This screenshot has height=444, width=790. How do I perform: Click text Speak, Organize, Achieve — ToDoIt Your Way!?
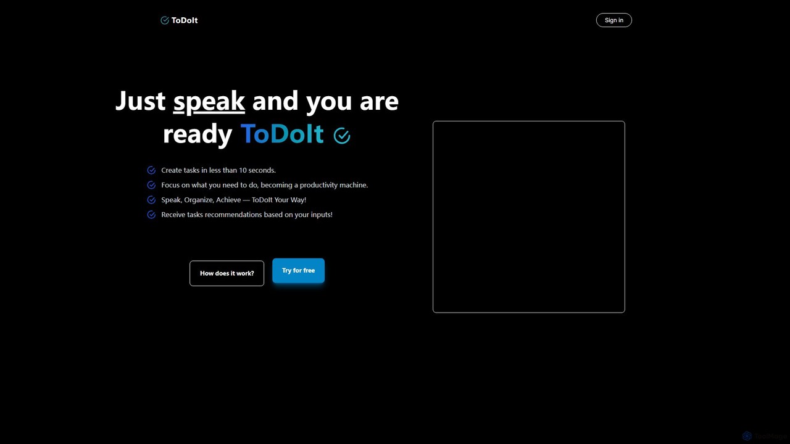233,200
